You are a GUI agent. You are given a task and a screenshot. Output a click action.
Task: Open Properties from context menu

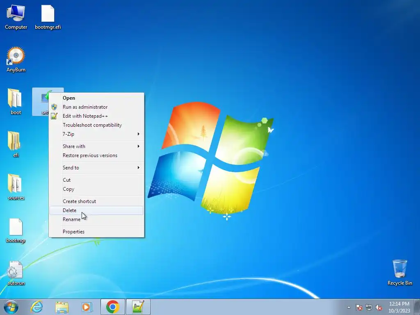click(x=96, y=232)
